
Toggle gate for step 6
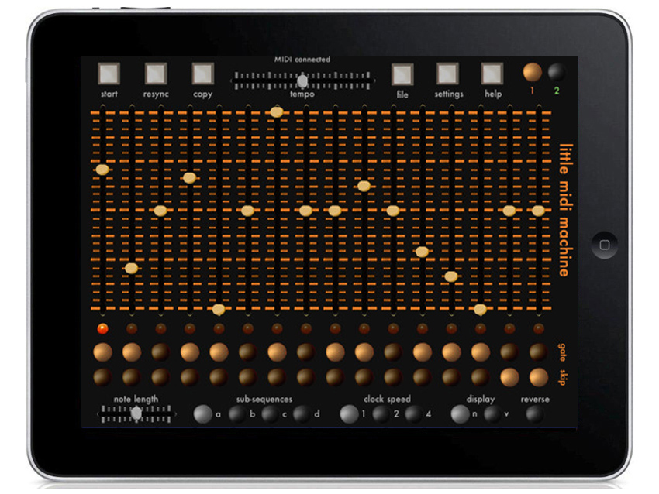(247, 352)
